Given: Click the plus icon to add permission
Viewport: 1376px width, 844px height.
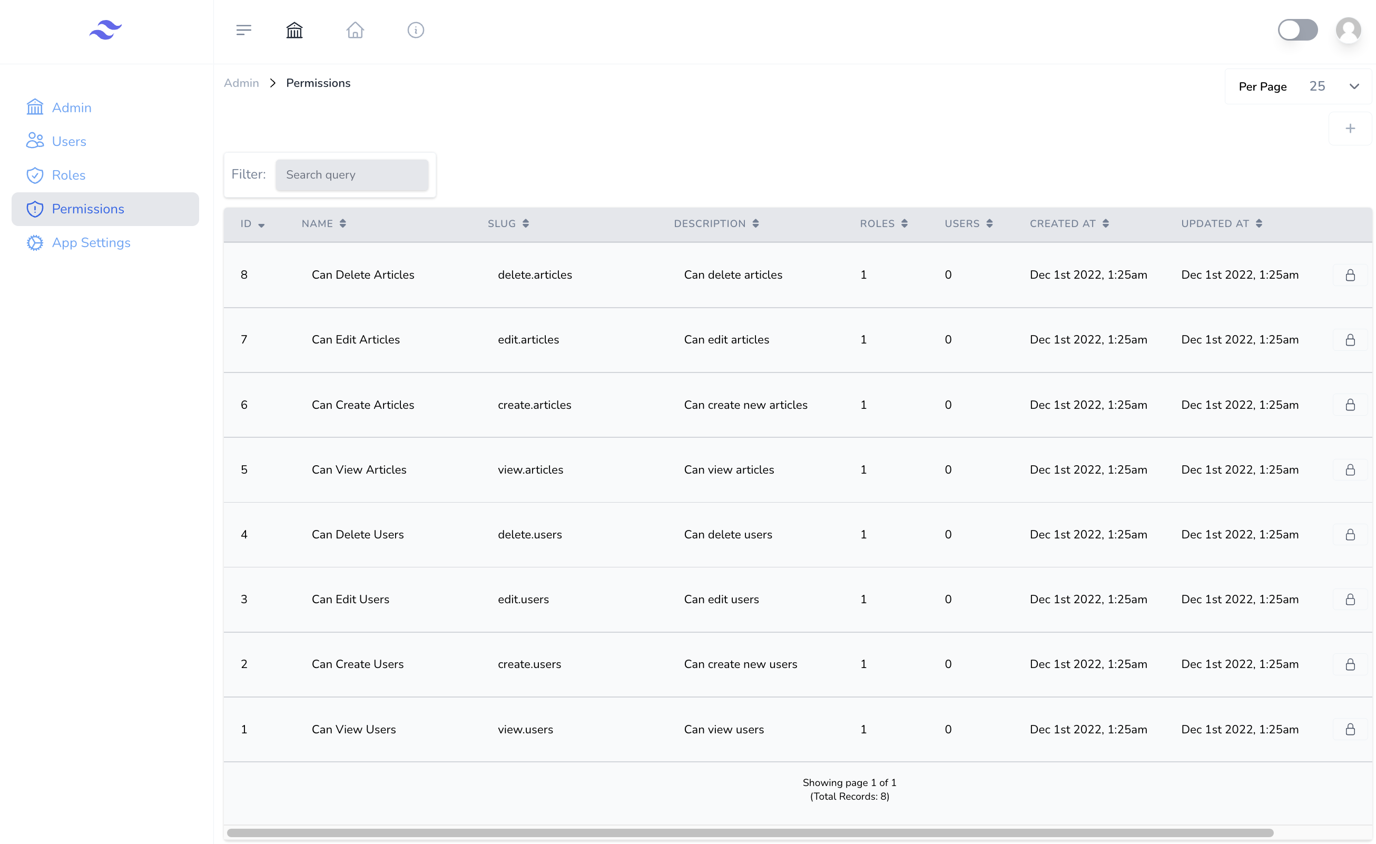Looking at the screenshot, I should 1350,129.
